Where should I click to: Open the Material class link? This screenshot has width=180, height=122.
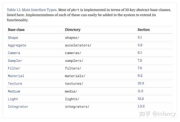[x=16, y=76]
